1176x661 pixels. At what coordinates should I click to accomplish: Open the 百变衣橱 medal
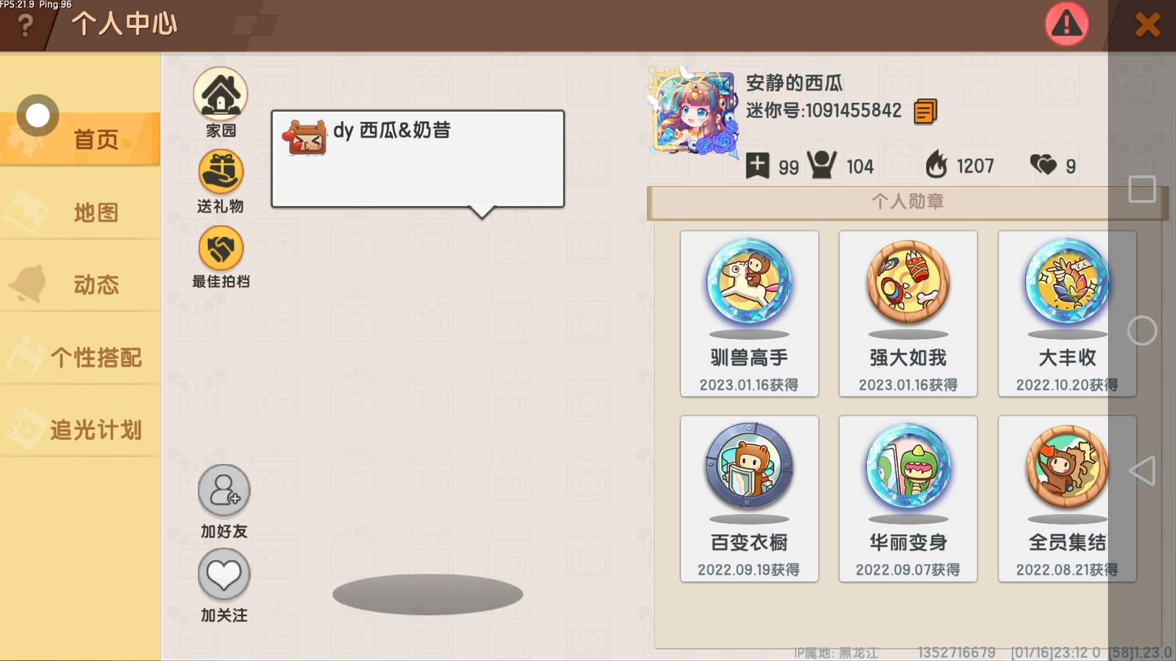coord(749,498)
